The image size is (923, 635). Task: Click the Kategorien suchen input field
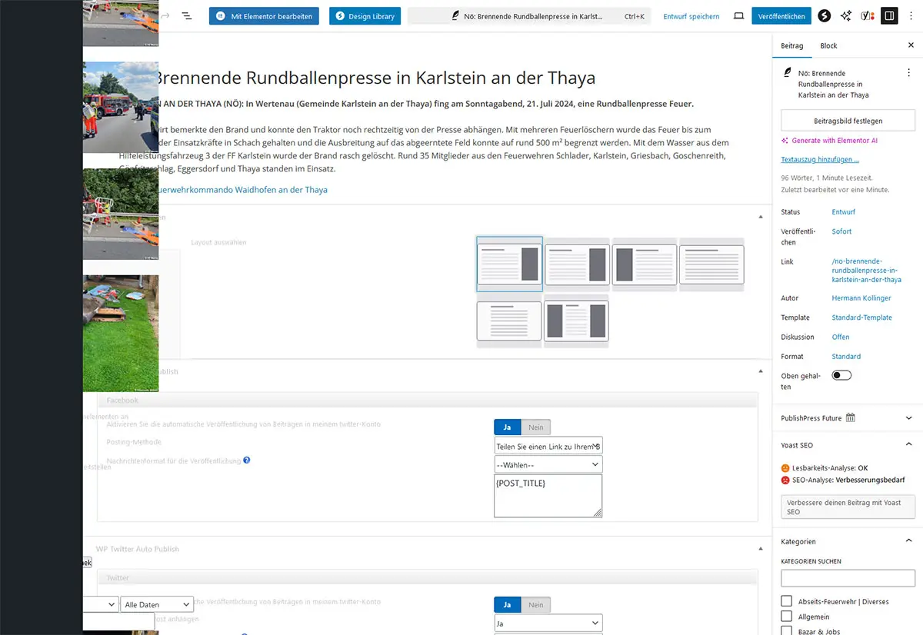tap(848, 578)
